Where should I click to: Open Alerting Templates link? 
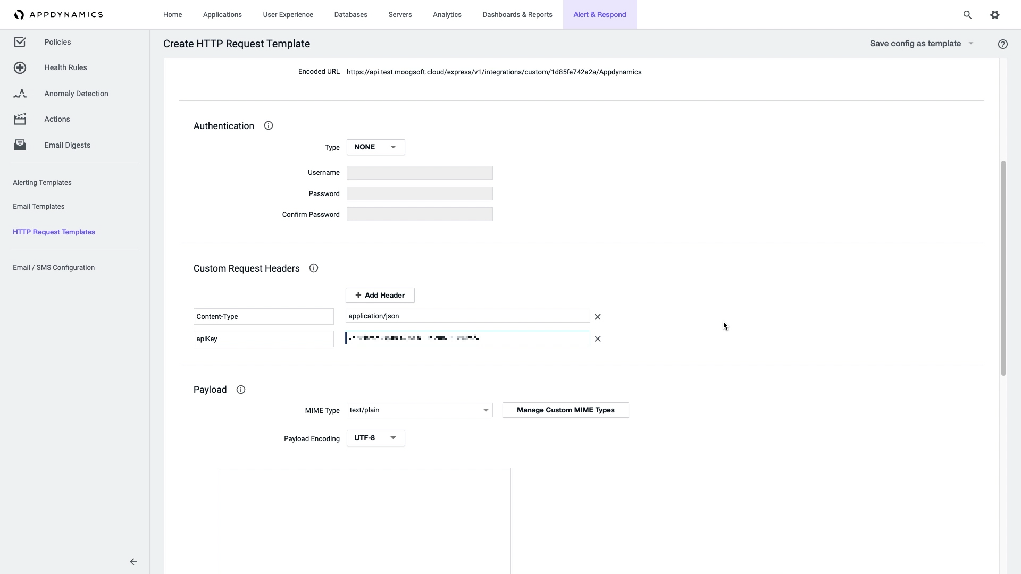[x=42, y=183]
